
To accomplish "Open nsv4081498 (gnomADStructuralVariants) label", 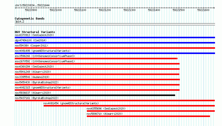I will (43, 51).
